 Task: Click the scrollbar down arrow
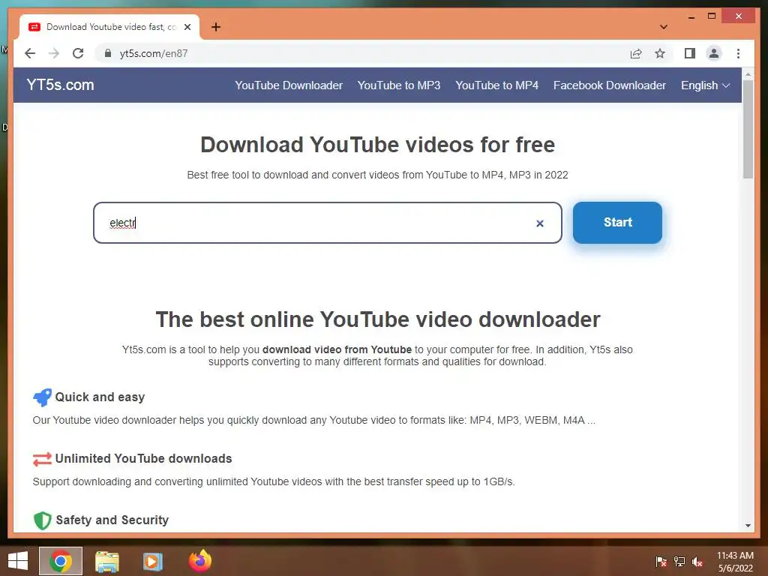[748, 526]
